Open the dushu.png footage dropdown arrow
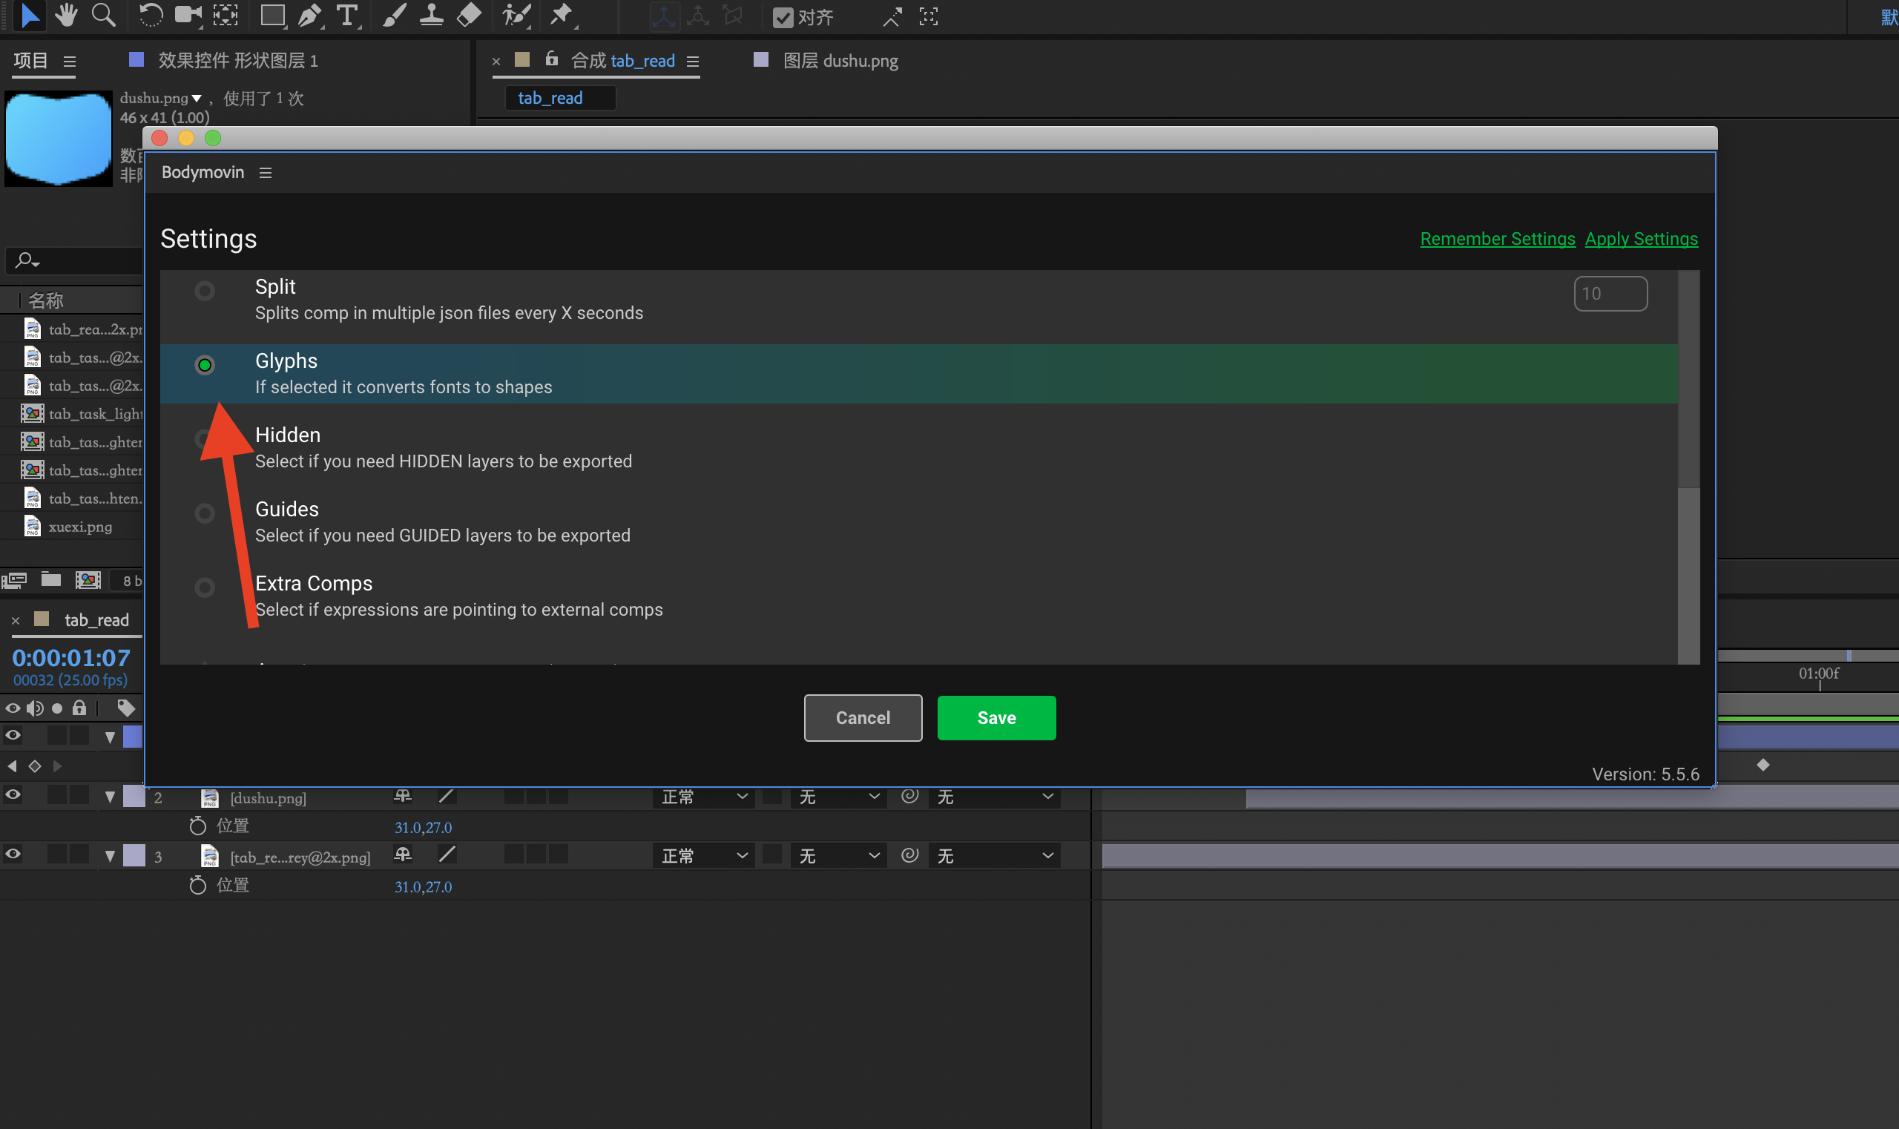1899x1129 pixels. (x=197, y=98)
